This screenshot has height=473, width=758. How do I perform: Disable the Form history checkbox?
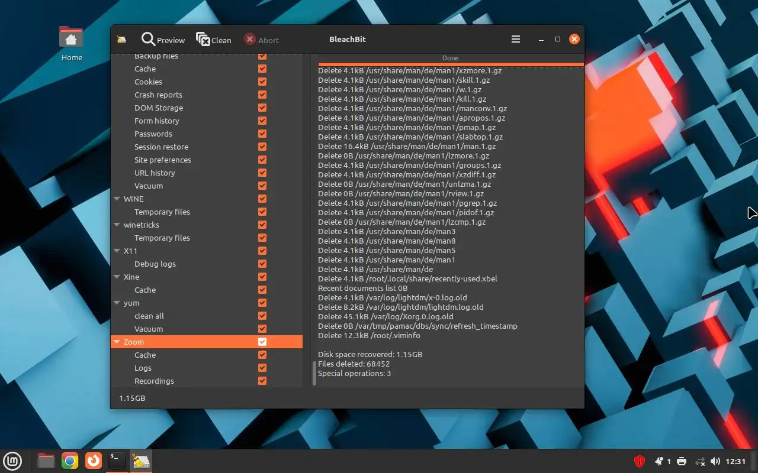[262, 121]
